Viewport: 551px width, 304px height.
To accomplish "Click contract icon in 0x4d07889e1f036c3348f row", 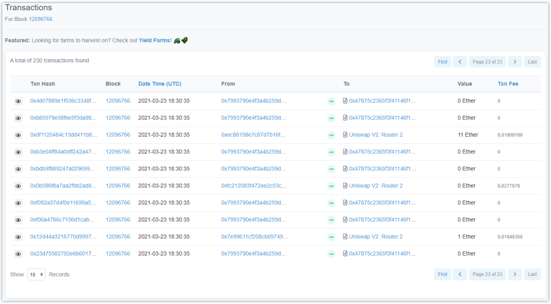I will pos(345,100).
